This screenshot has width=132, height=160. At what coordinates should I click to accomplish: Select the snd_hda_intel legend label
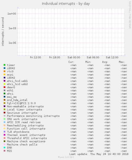(x=17, y=100)
